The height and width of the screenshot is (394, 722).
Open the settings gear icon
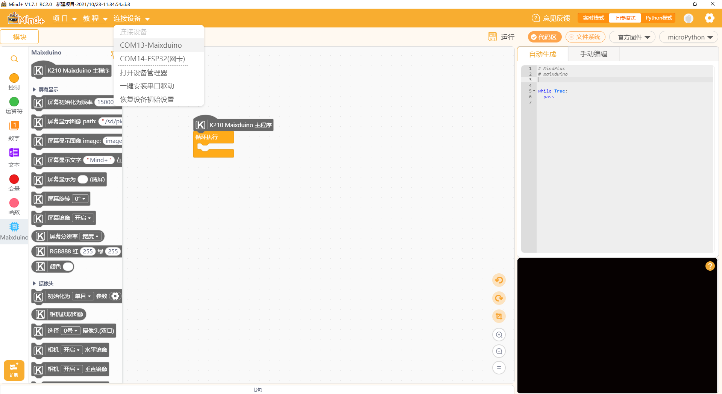(x=710, y=18)
